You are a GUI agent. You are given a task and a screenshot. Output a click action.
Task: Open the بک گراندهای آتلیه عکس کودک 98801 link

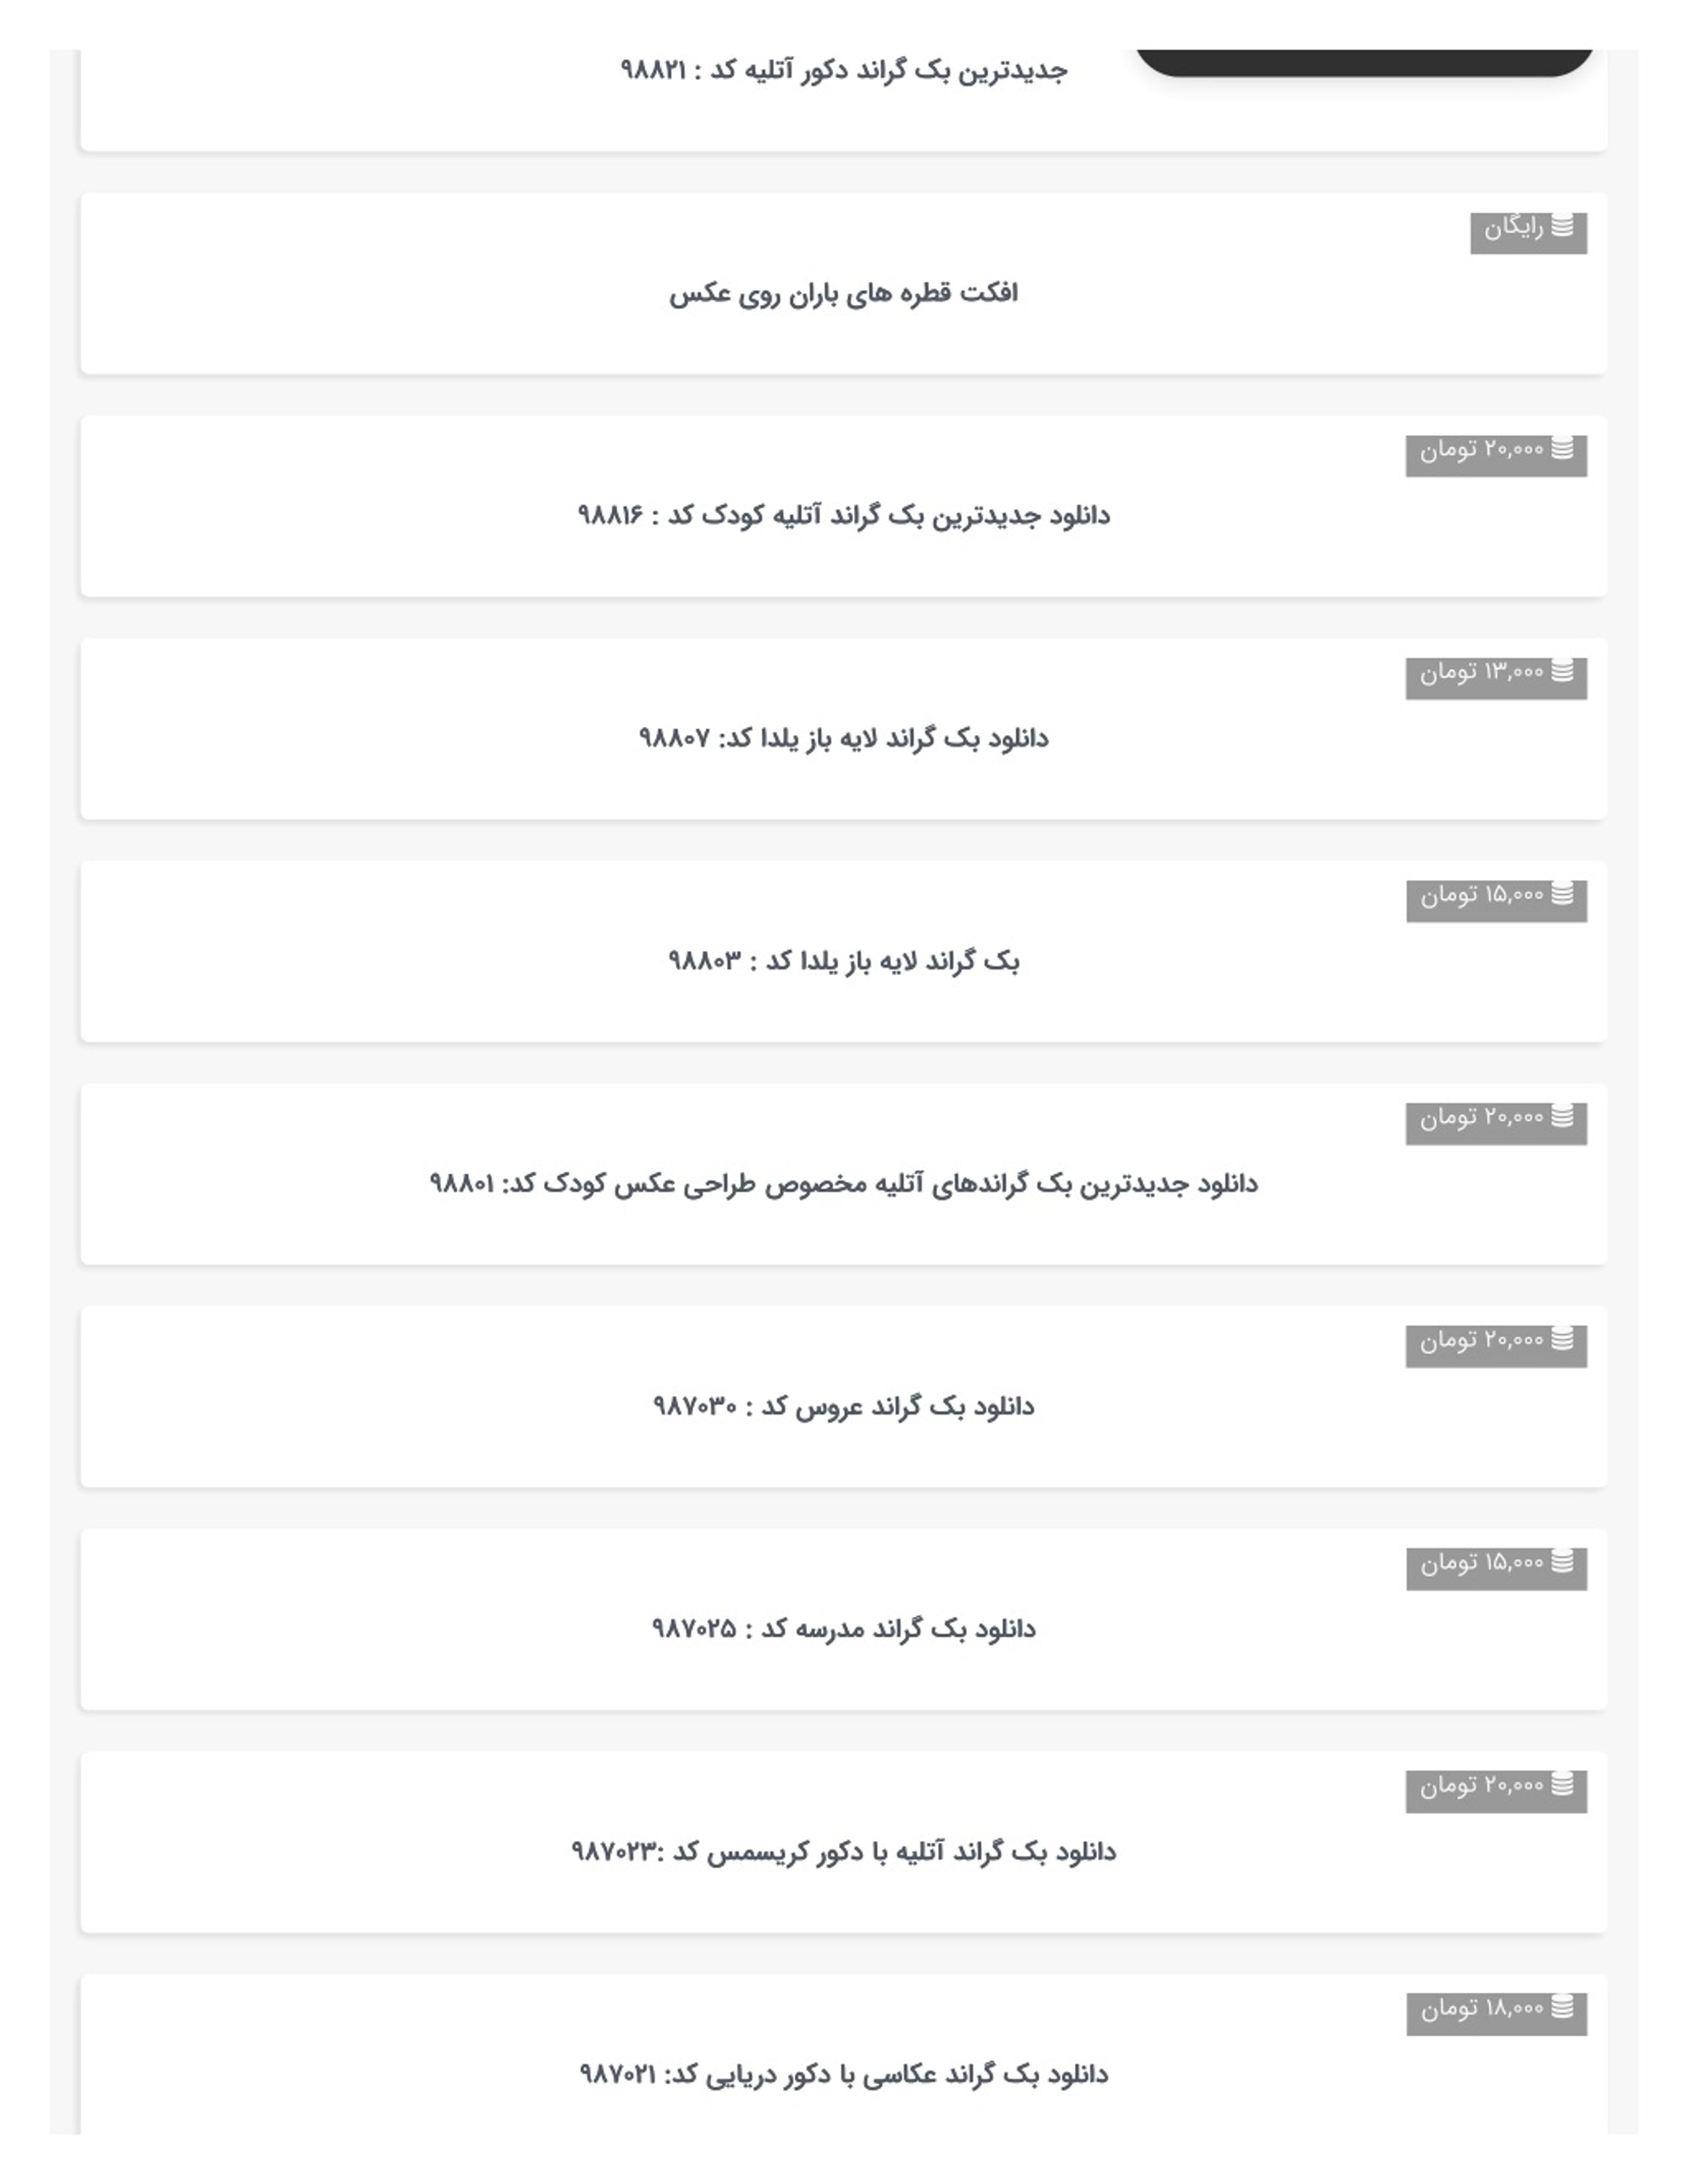(843, 1184)
